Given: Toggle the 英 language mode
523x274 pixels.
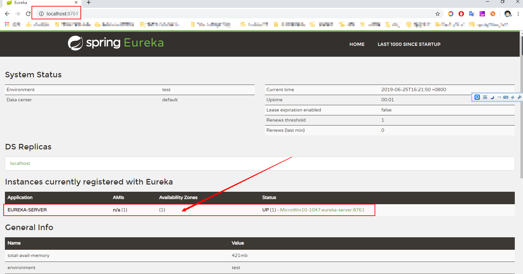Looking at the screenshot, I should pyautogui.click(x=485, y=97).
